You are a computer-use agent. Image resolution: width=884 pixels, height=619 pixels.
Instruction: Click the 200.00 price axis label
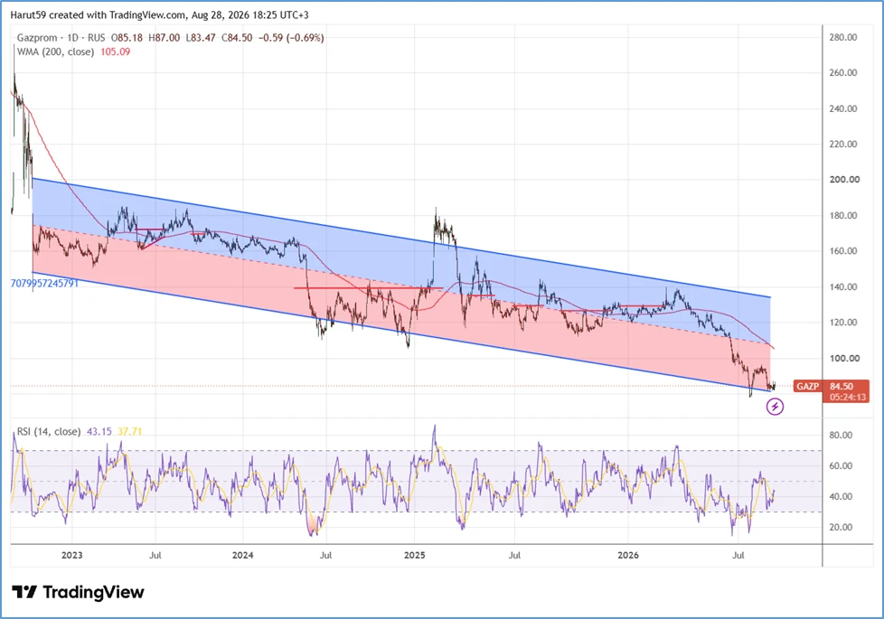point(844,180)
